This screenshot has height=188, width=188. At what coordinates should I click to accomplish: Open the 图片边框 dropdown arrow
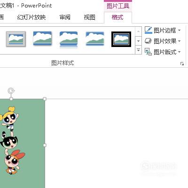tap(179, 30)
